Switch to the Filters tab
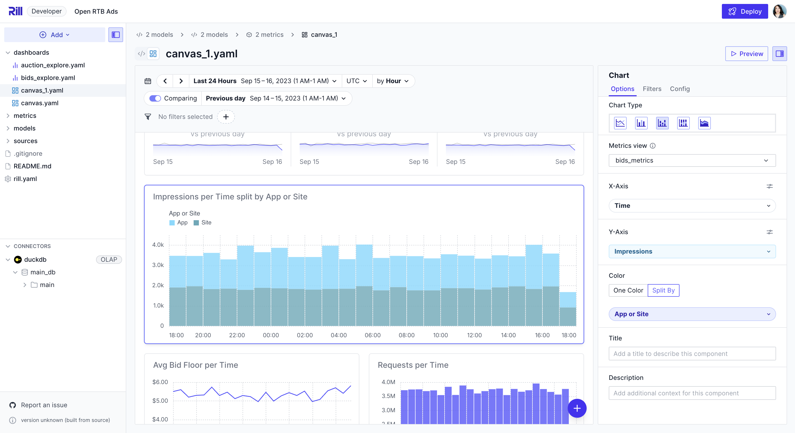This screenshot has width=795, height=433. click(x=652, y=89)
